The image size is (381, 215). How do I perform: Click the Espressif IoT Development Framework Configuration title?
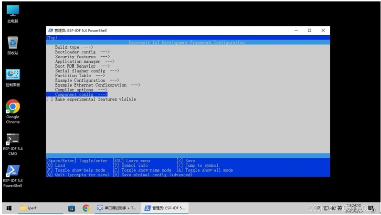187,42
